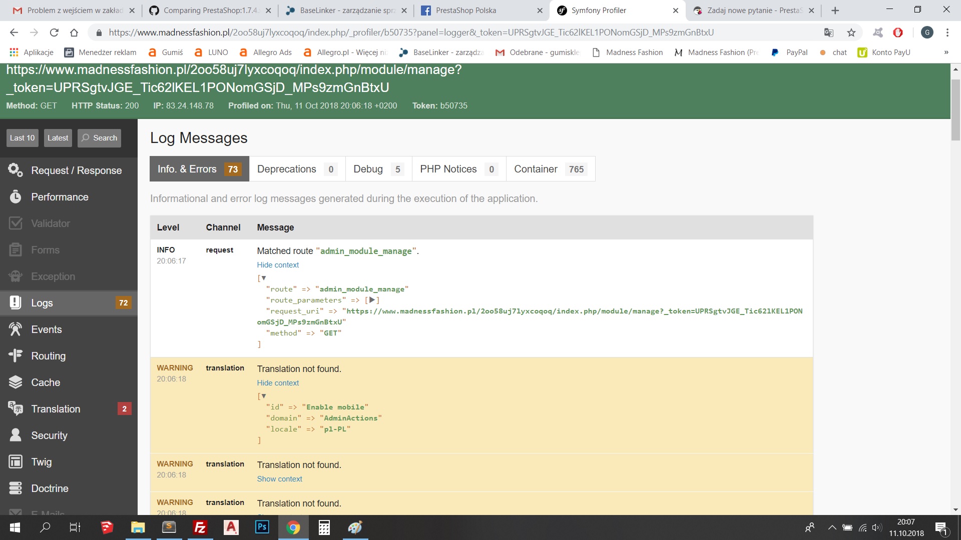Open the Performance panel clock icon

[16, 197]
